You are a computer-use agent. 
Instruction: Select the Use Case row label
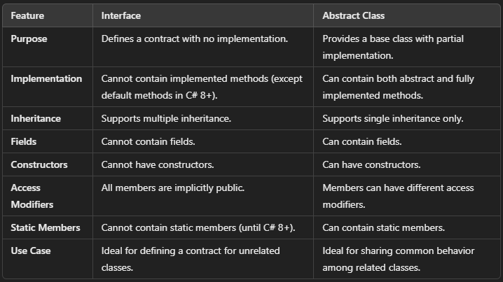point(31,251)
